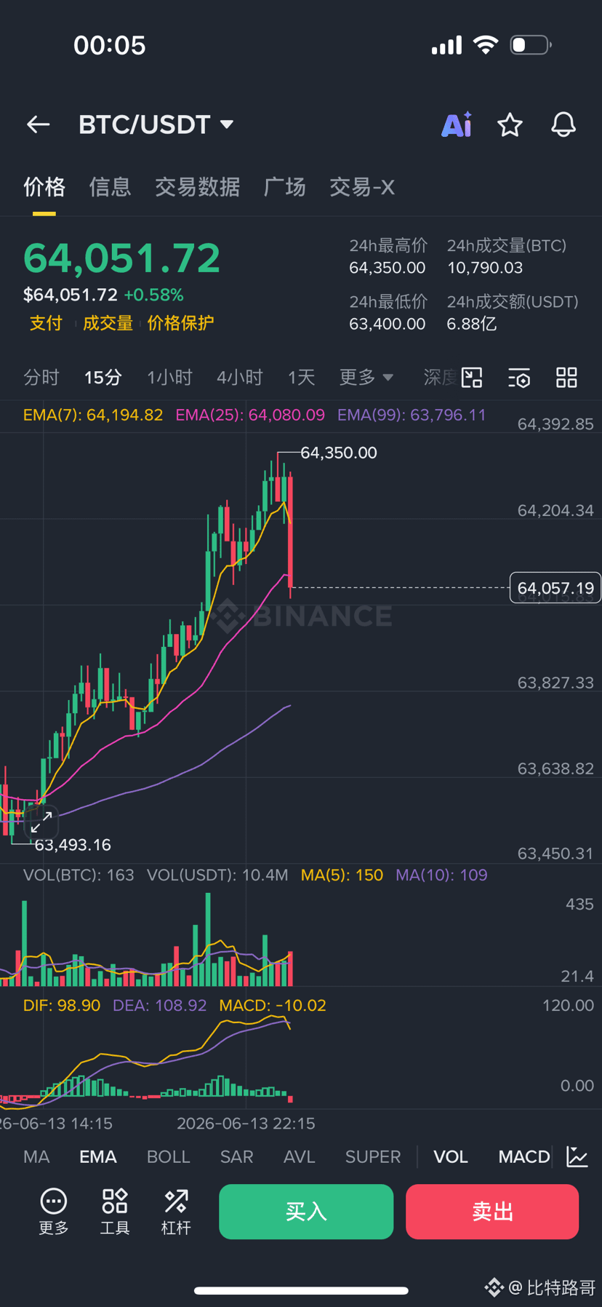Tap the 成交量 tag
Image resolution: width=602 pixels, height=1307 pixels.
click(x=108, y=323)
